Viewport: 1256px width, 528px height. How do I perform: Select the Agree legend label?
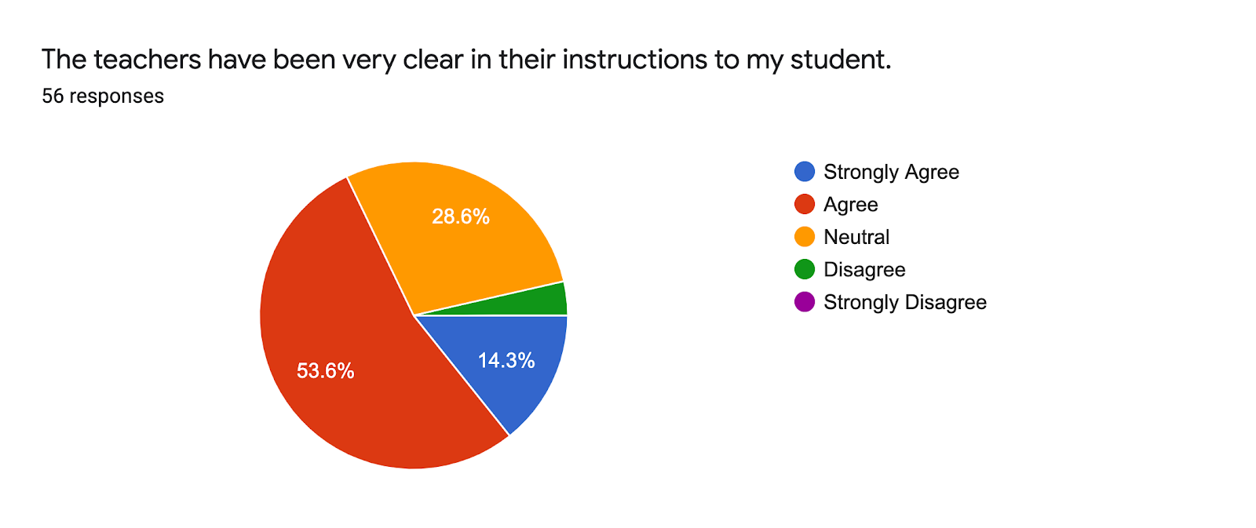(x=850, y=205)
